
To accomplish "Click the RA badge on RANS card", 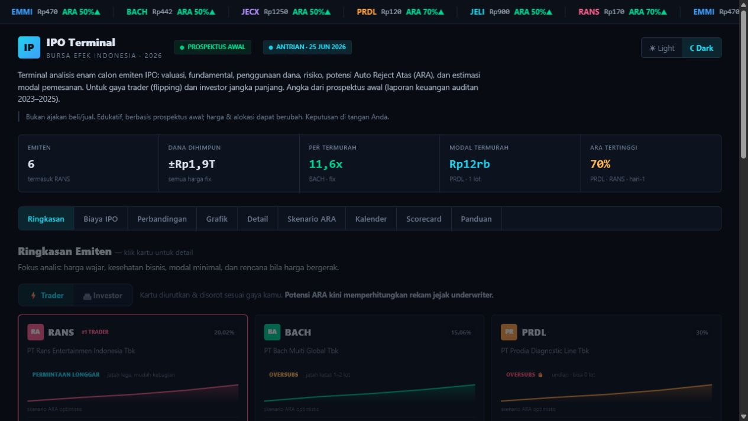I will tap(35, 332).
